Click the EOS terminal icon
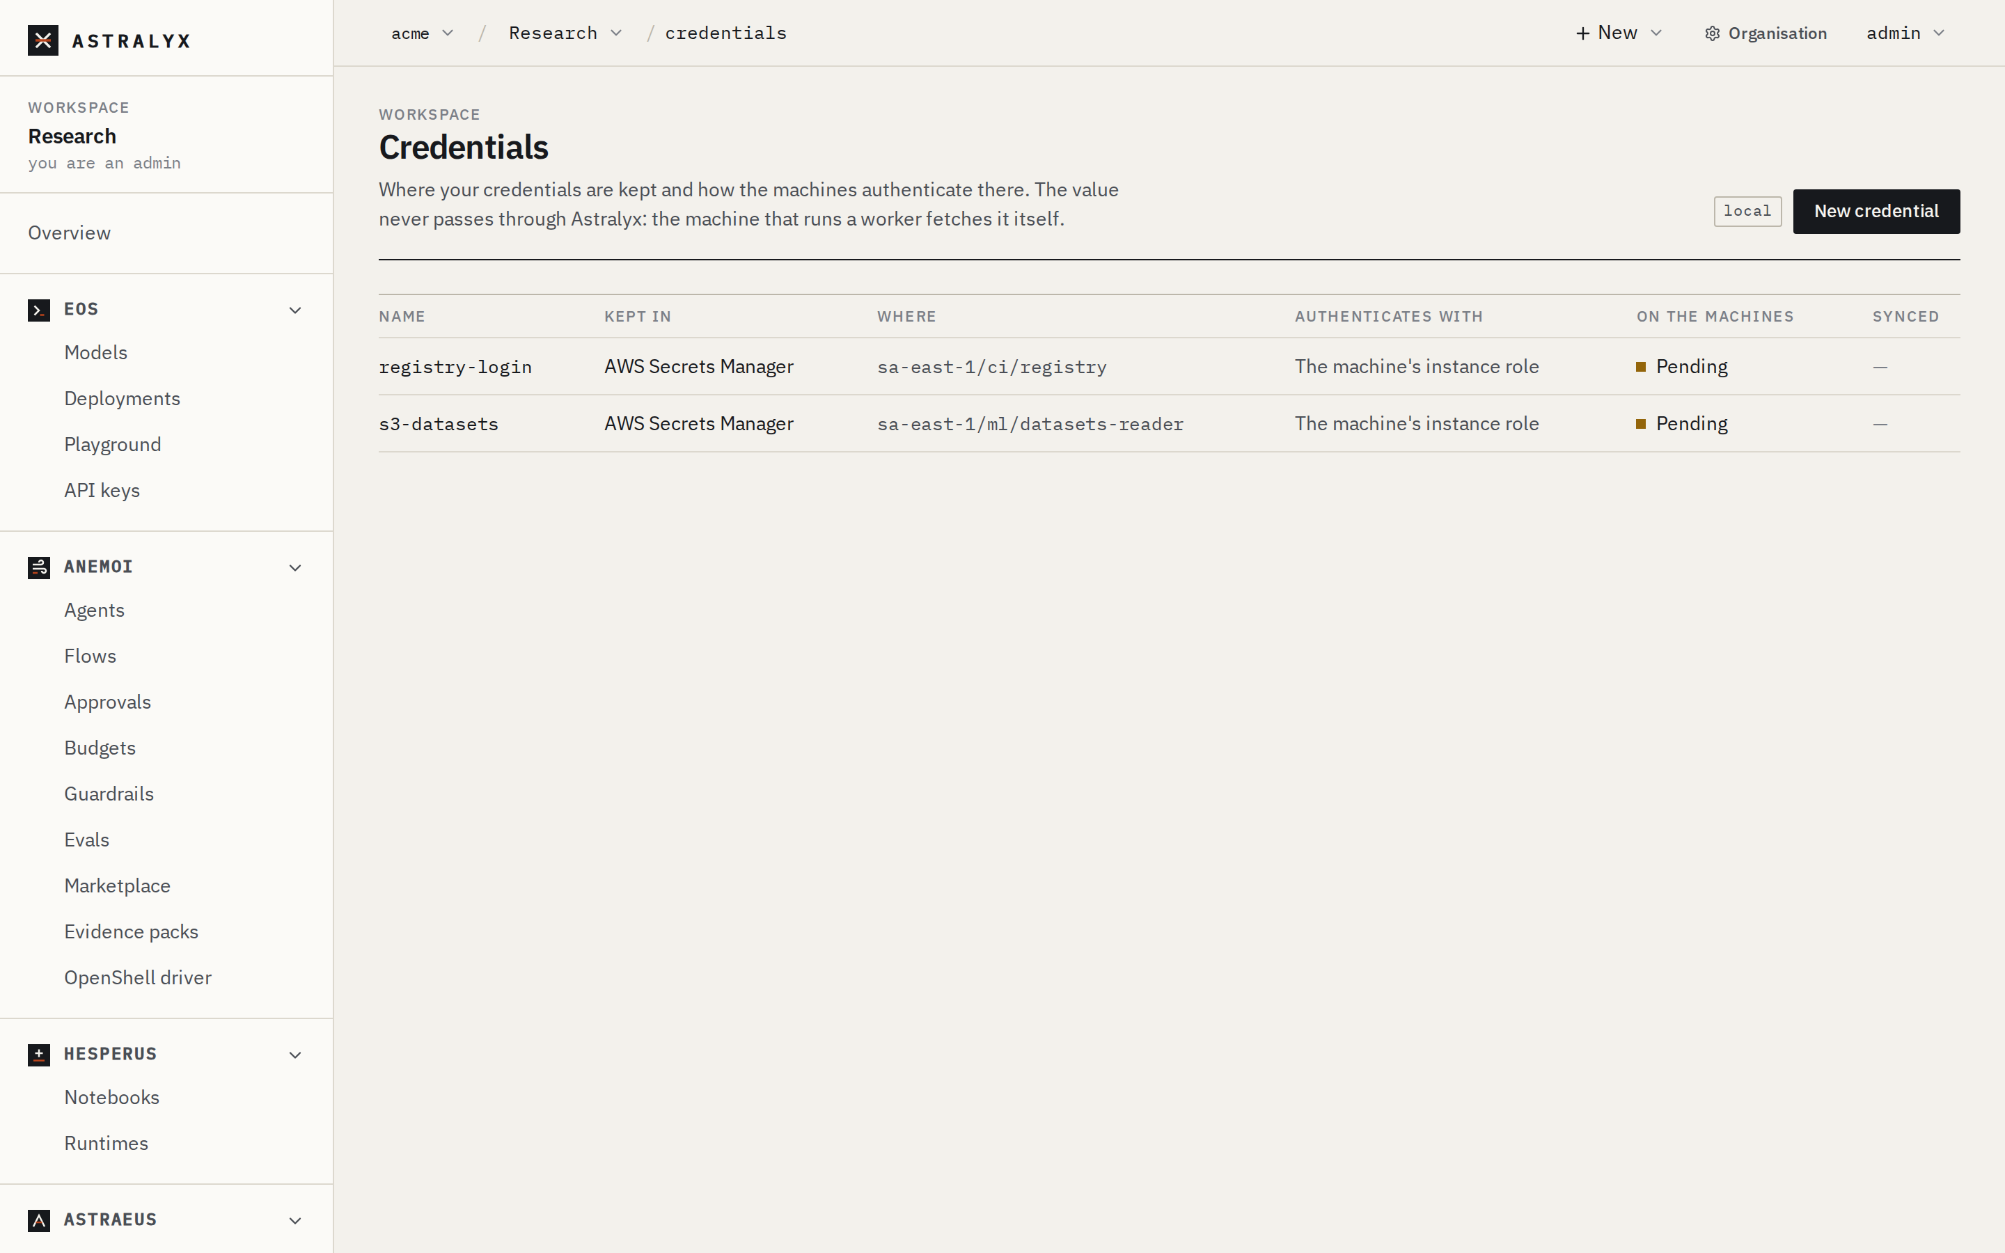The image size is (2005, 1253). [39, 310]
